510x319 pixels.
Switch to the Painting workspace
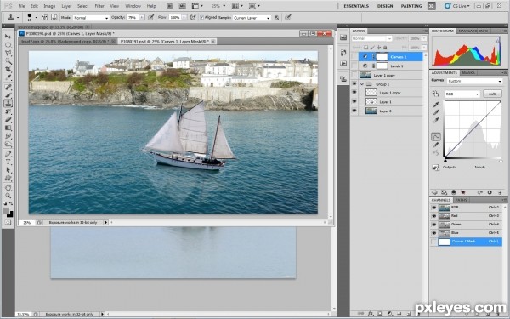pos(411,6)
